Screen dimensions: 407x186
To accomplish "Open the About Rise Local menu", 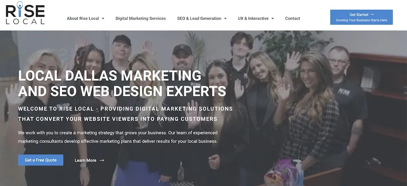I will pos(83,18).
